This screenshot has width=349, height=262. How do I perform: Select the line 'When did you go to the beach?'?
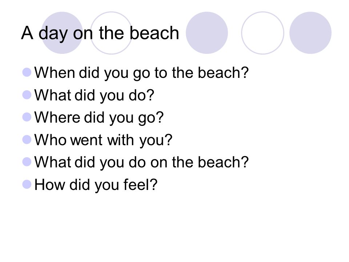point(141,73)
